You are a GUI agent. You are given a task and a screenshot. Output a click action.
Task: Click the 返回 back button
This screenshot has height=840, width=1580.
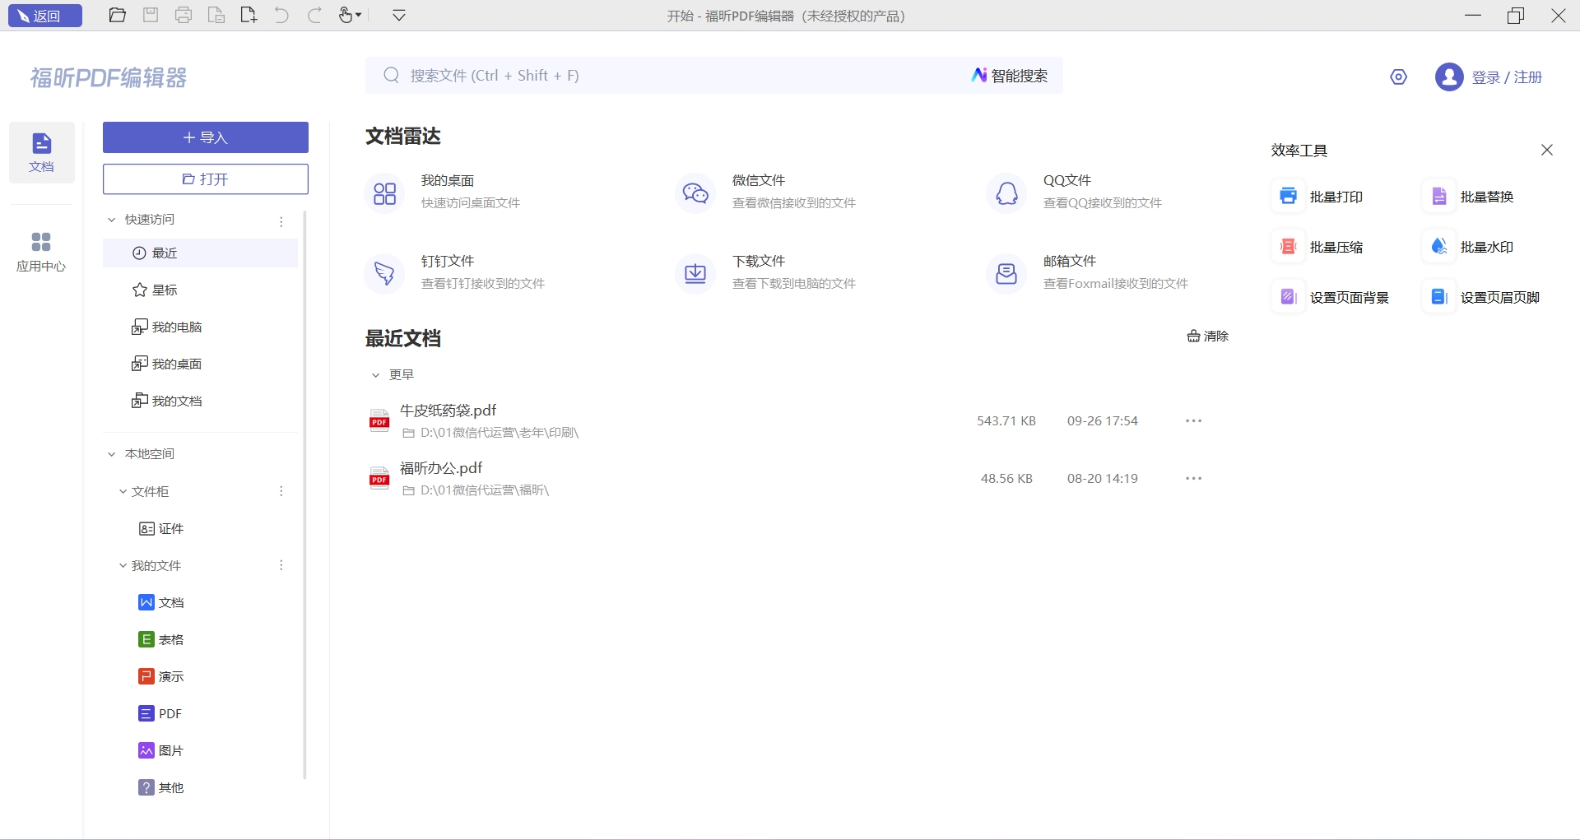(45, 16)
